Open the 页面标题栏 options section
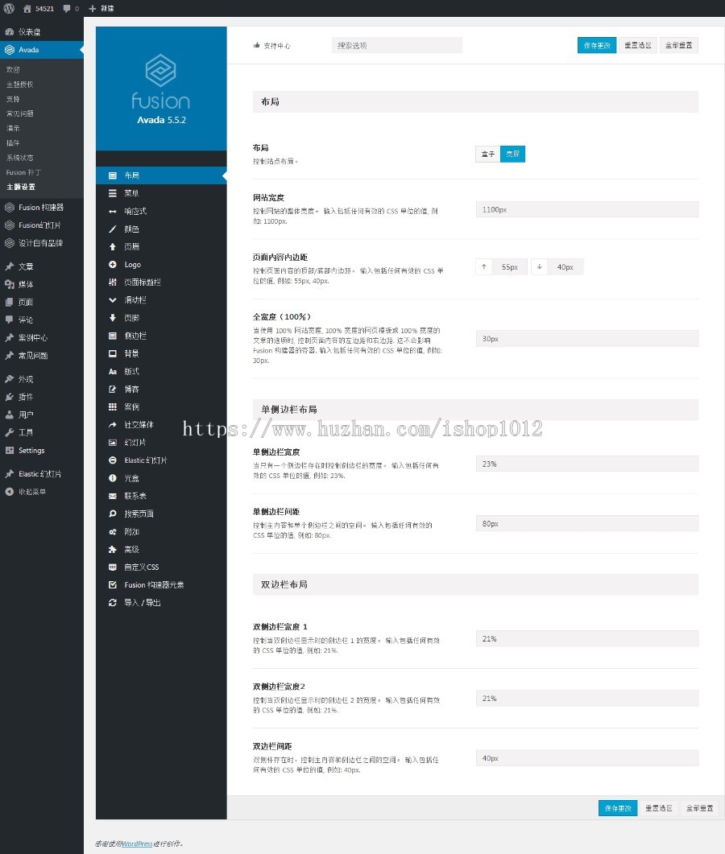This screenshot has height=854, width=725. click(161, 283)
